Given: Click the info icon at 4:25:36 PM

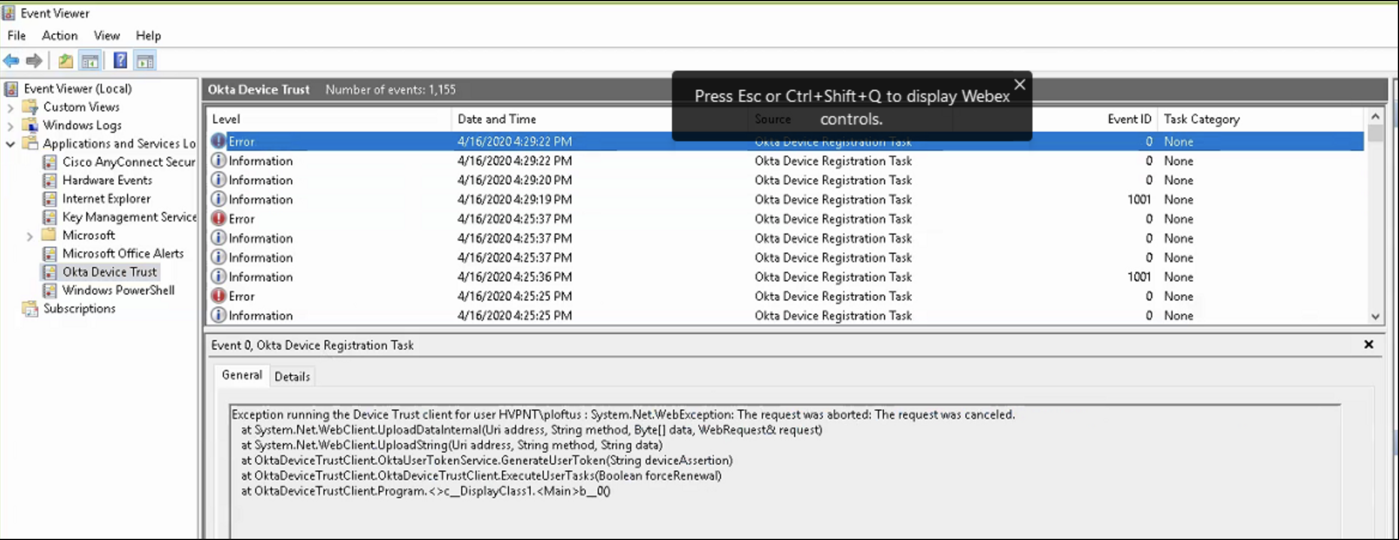Looking at the screenshot, I should (x=219, y=277).
